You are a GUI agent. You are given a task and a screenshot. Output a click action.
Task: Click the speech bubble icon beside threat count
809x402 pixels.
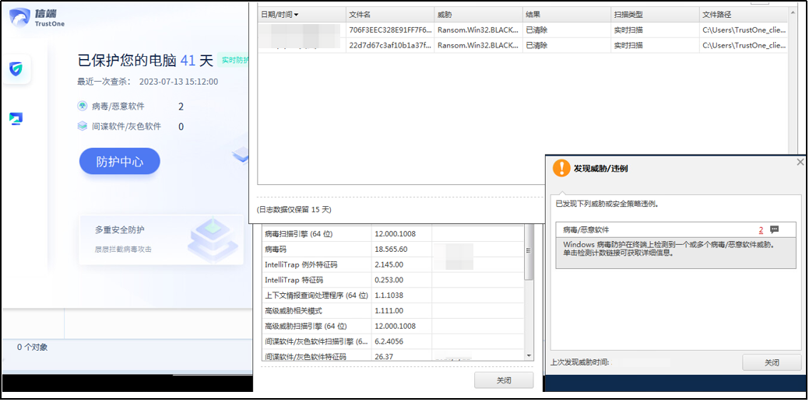point(774,230)
